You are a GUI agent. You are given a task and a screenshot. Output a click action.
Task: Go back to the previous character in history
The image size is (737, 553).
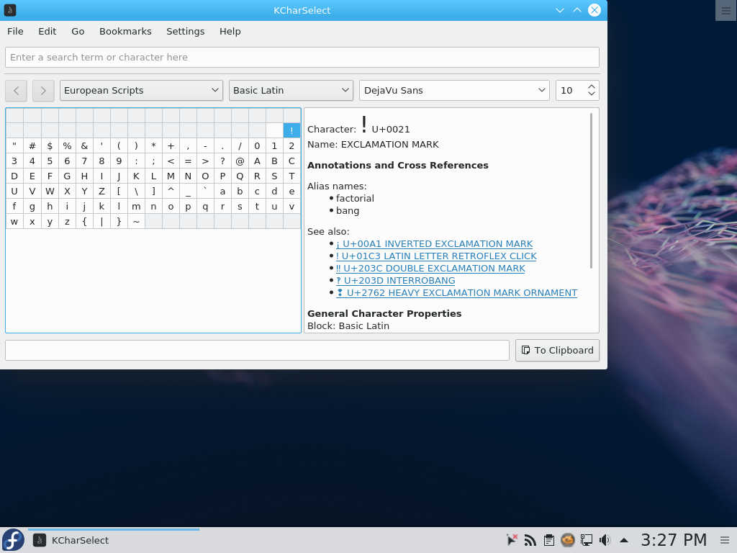16,90
